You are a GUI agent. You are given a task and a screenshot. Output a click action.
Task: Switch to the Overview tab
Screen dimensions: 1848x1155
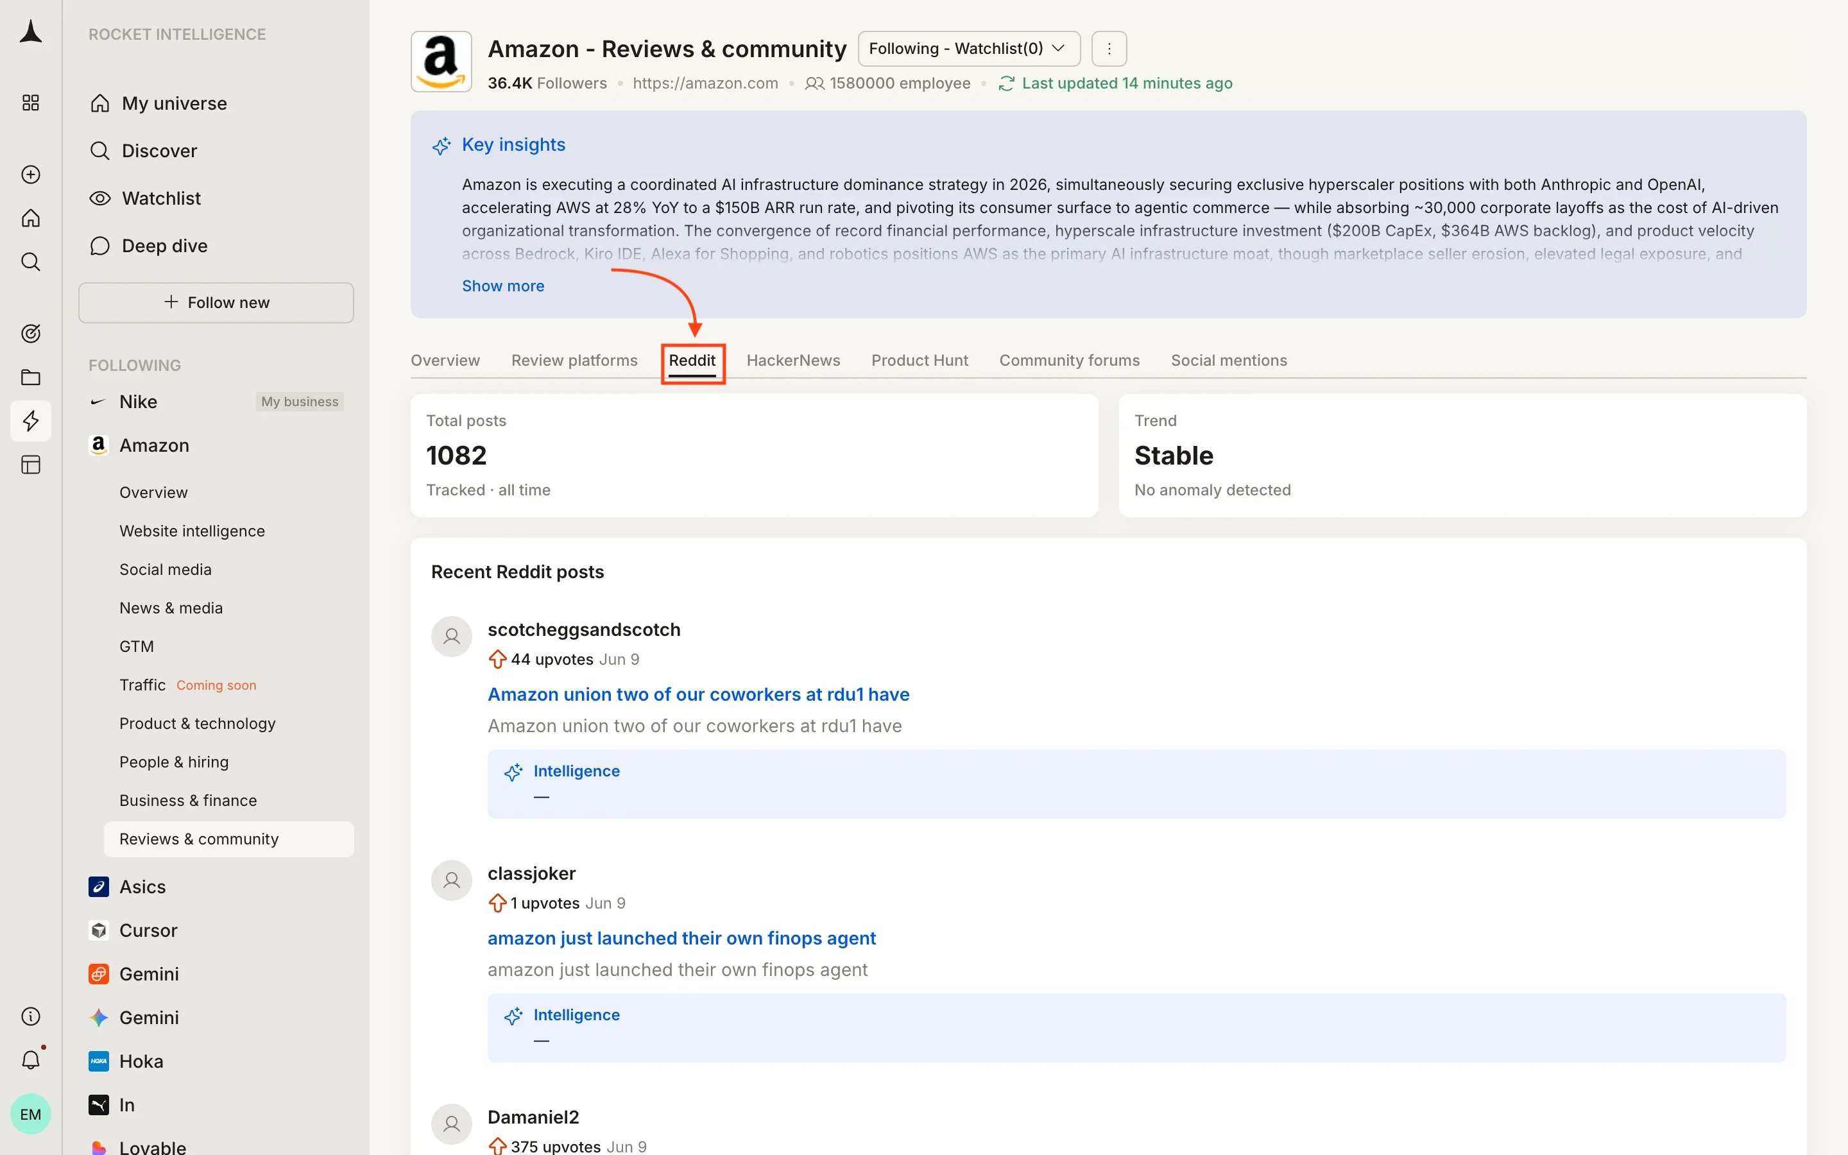[x=445, y=361]
